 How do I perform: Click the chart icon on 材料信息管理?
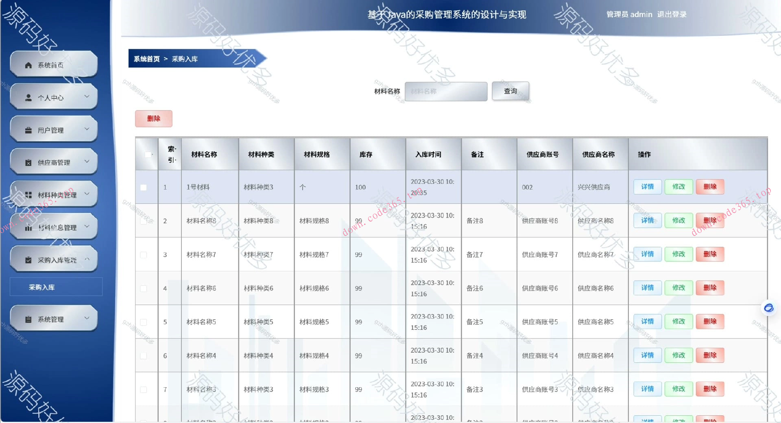coord(28,228)
